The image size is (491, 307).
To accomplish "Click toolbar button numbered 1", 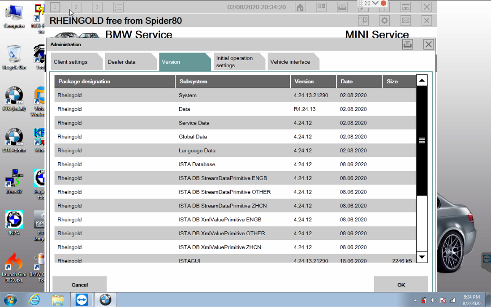I will pyautogui.click(x=55, y=7).
